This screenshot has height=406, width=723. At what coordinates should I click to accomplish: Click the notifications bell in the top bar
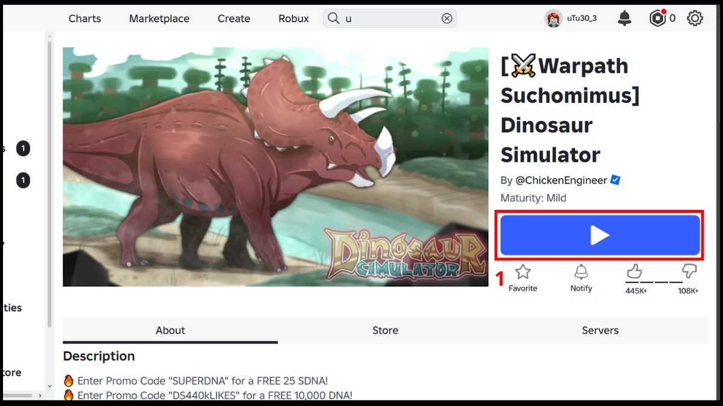click(x=624, y=18)
